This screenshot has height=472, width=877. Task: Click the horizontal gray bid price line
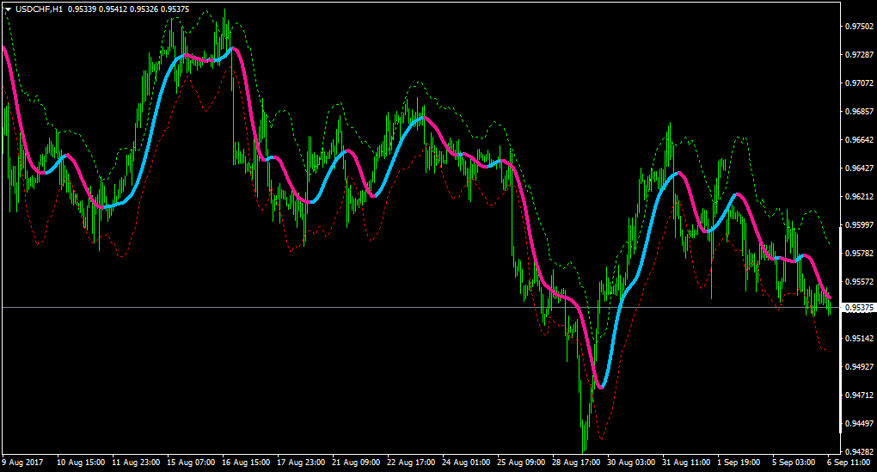420,308
